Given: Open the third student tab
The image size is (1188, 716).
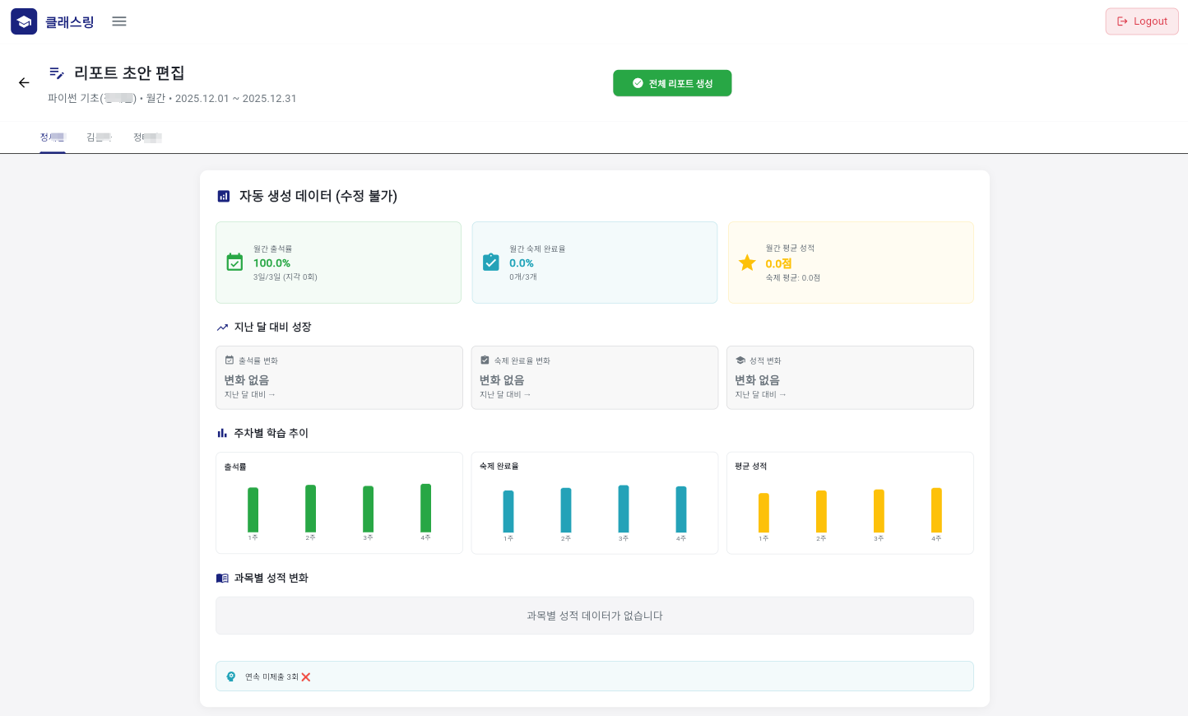Looking at the screenshot, I should pyautogui.click(x=147, y=137).
